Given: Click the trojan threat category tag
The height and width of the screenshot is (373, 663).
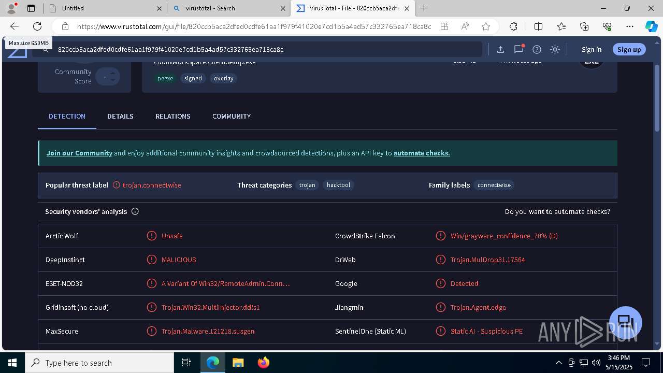Looking at the screenshot, I should coord(307,185).
